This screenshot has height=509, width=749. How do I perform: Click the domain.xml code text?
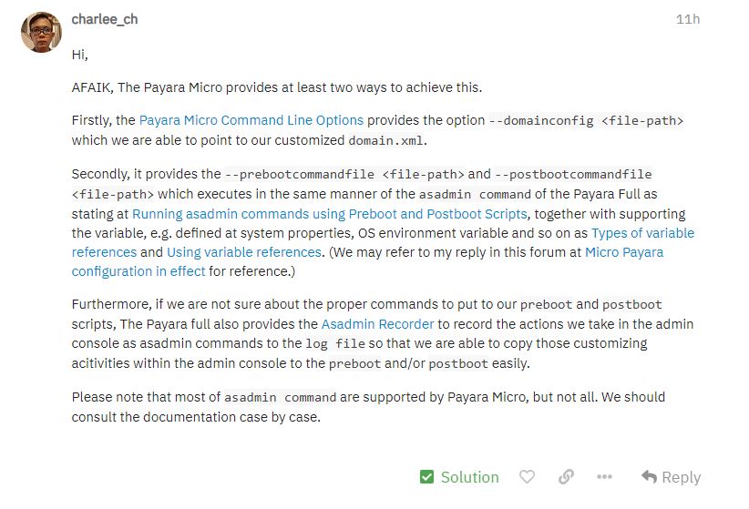coord(386,140)
